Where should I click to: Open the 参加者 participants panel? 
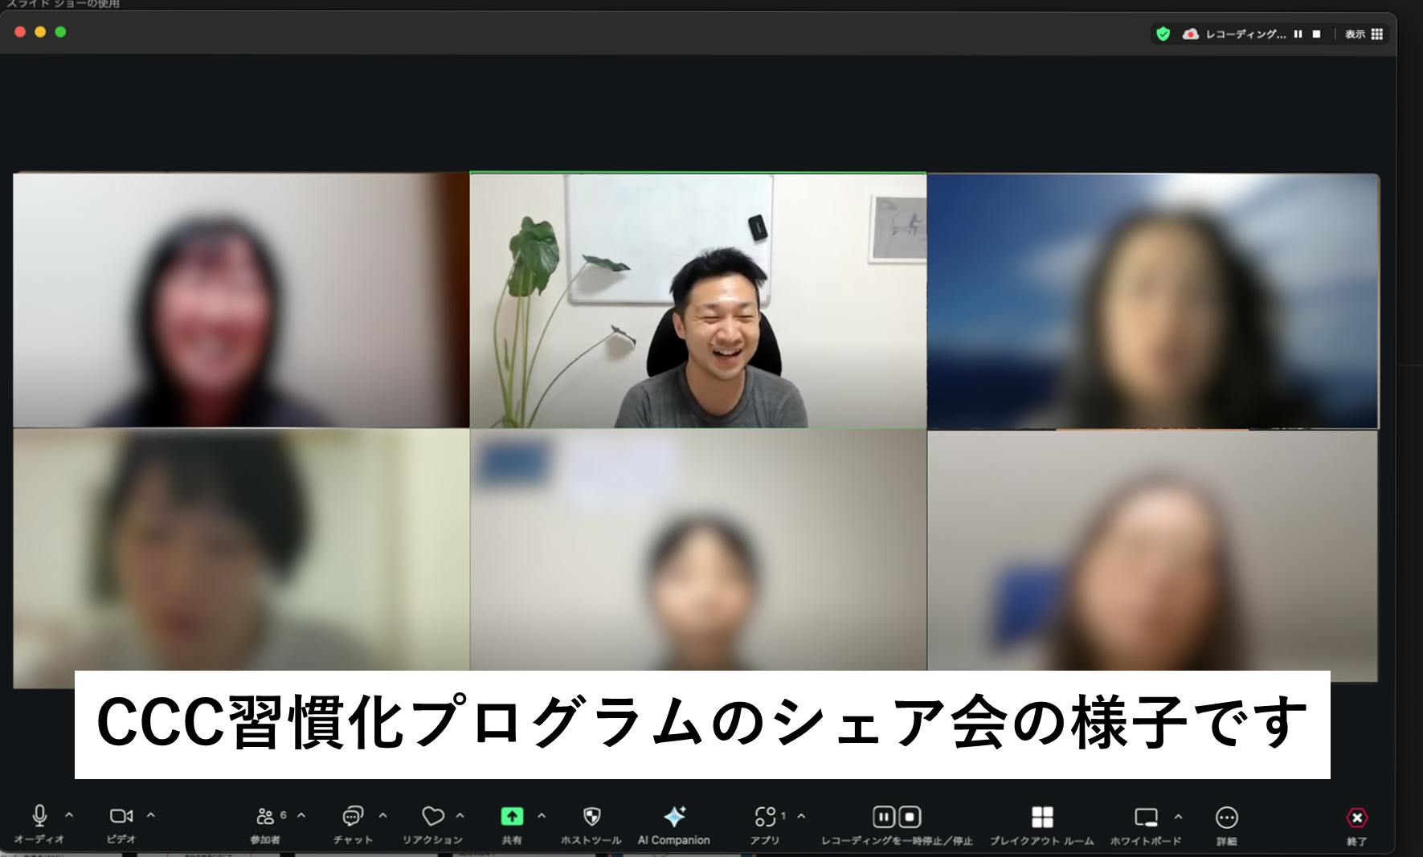coord(265,817)
